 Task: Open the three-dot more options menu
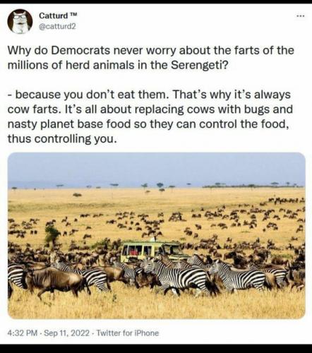(301, 16)
